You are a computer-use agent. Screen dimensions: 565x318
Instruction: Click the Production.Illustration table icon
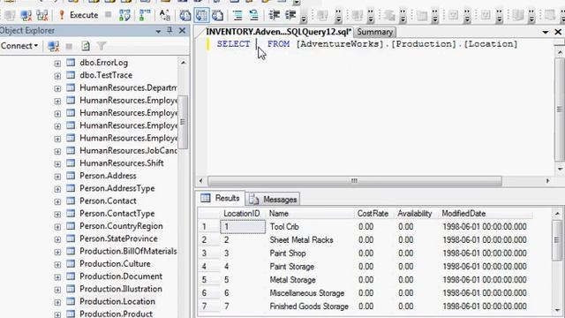tap(71, 289)
